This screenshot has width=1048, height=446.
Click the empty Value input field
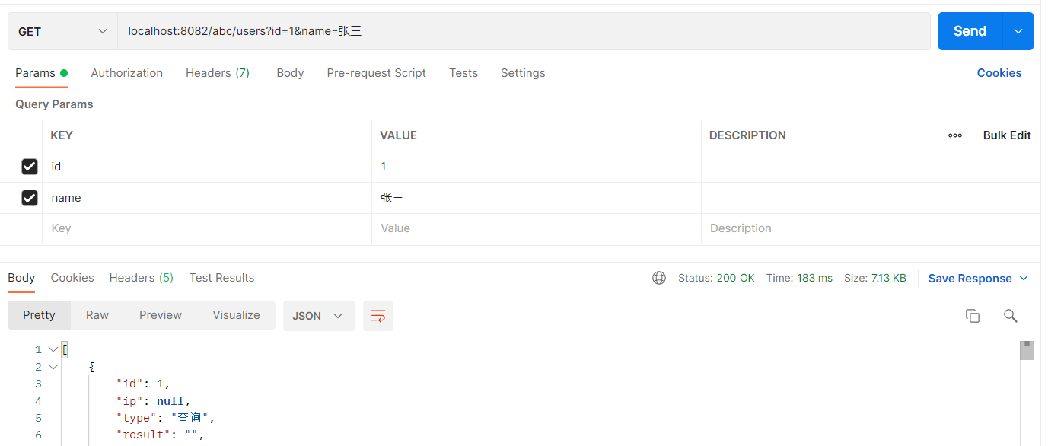coord(537,228)
